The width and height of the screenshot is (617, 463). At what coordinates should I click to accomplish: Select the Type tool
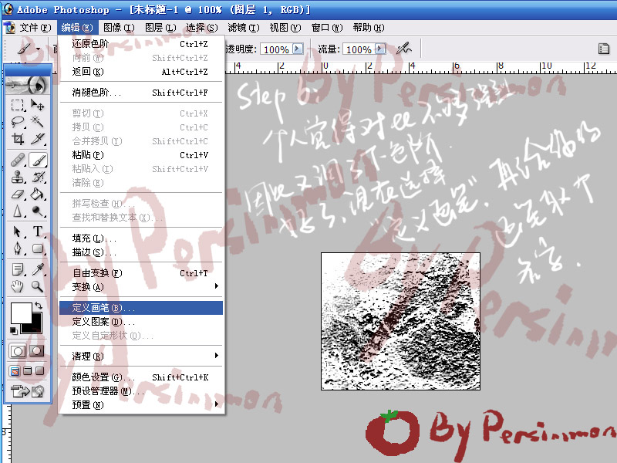(x=38, y=231)
